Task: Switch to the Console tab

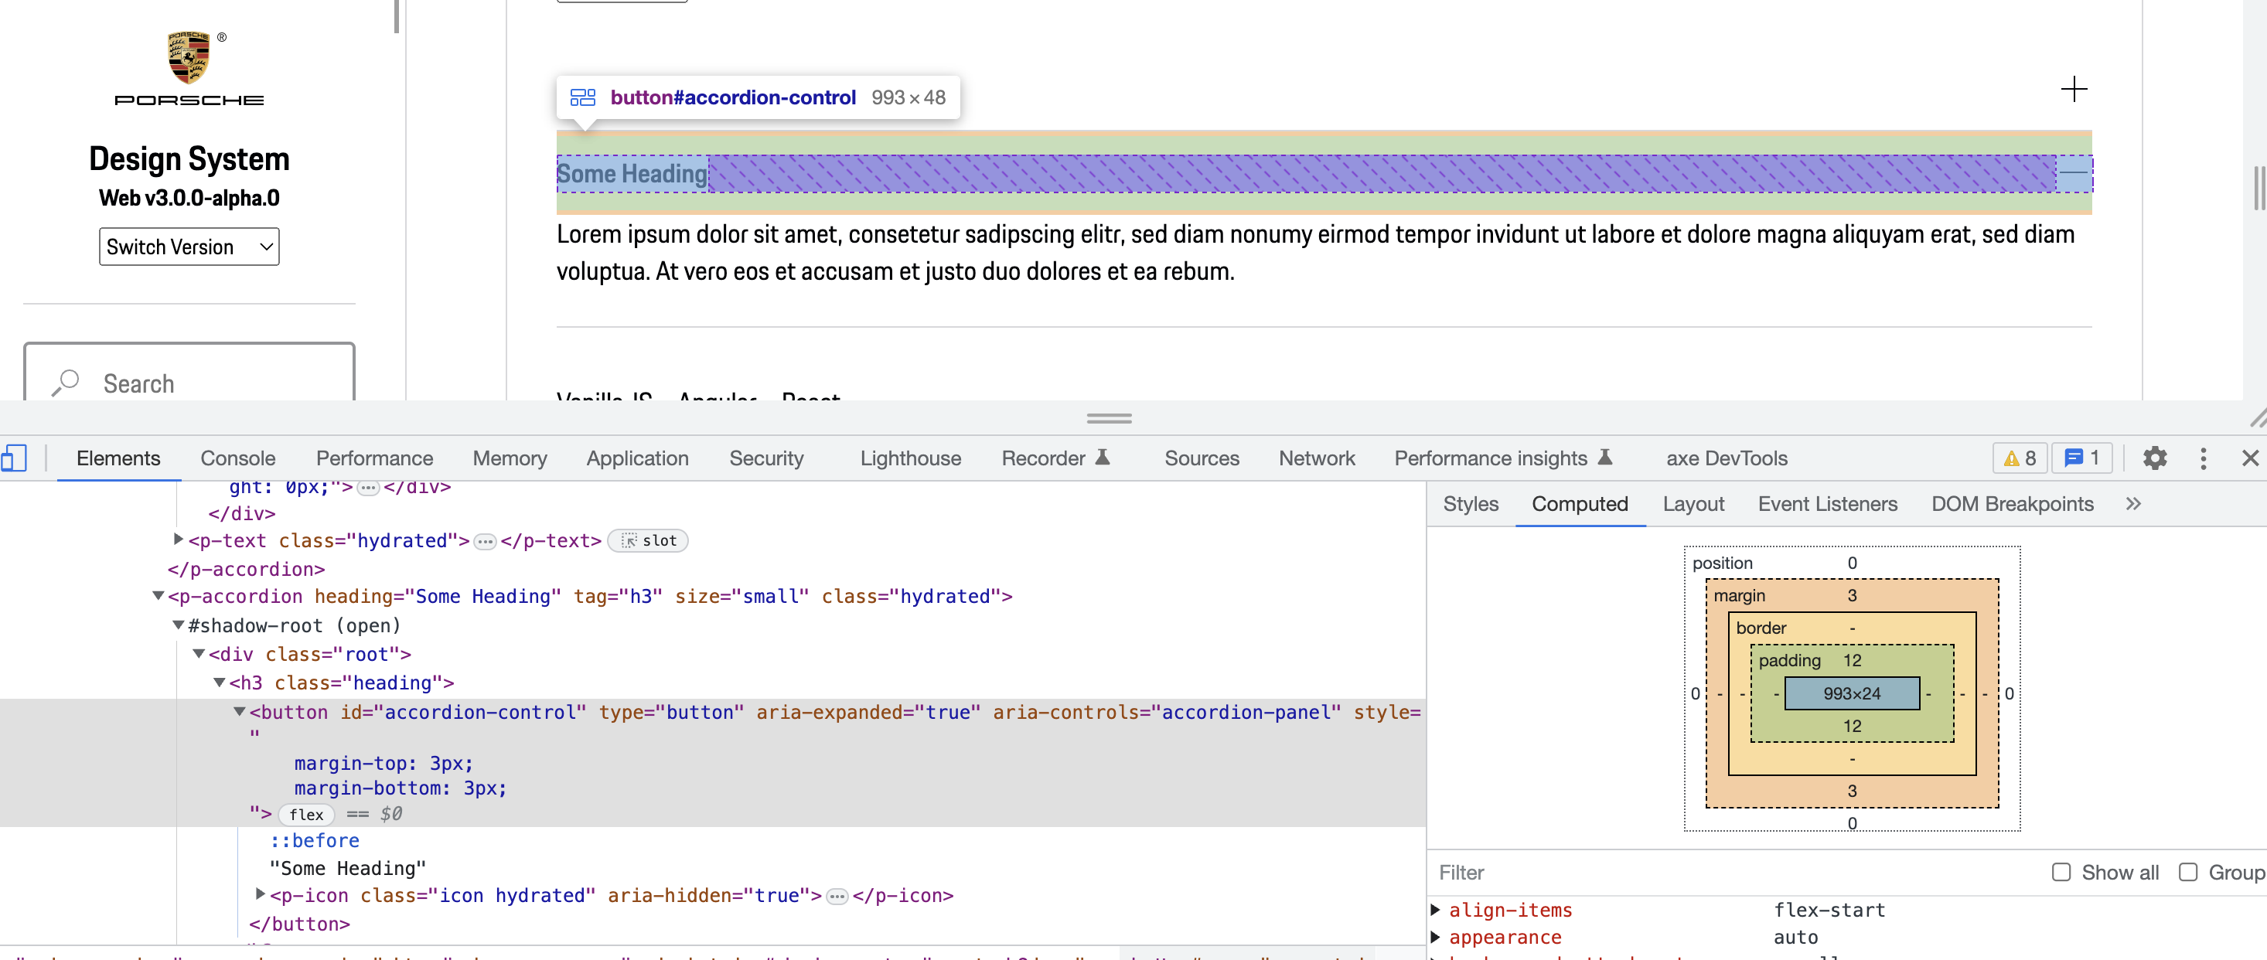Action: pos(237,458)
